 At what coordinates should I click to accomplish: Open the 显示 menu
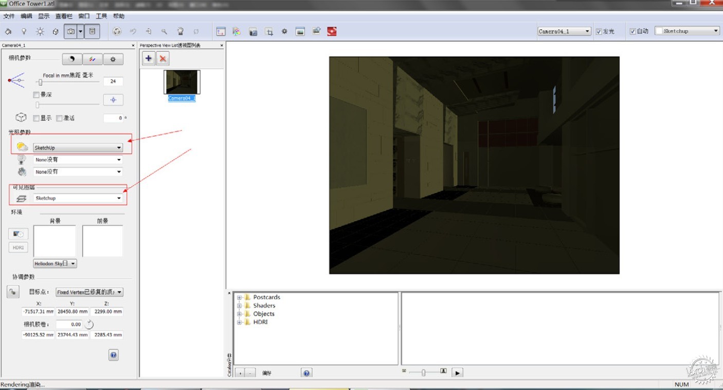[44, 16]
